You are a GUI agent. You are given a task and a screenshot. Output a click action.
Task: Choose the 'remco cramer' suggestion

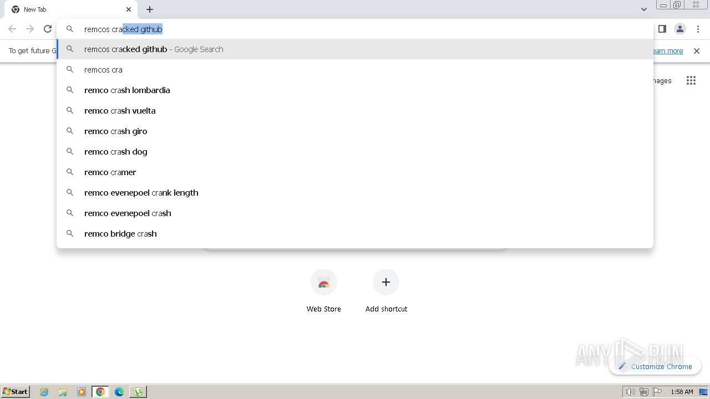point(355,172)
